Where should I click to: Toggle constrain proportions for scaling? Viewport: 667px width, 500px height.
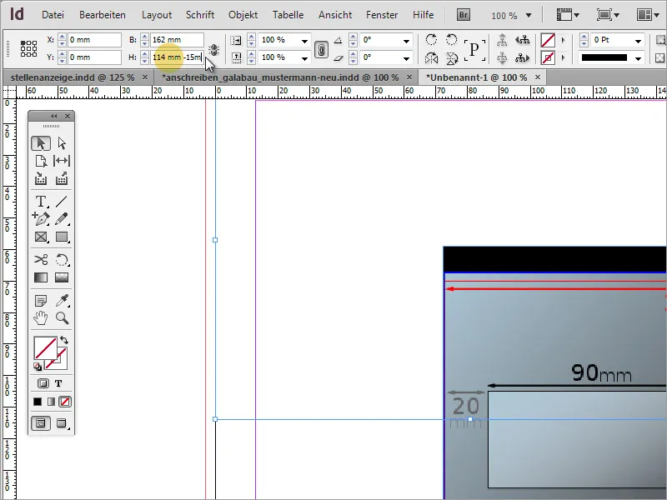pyautogui.click(x=321, y=49)
